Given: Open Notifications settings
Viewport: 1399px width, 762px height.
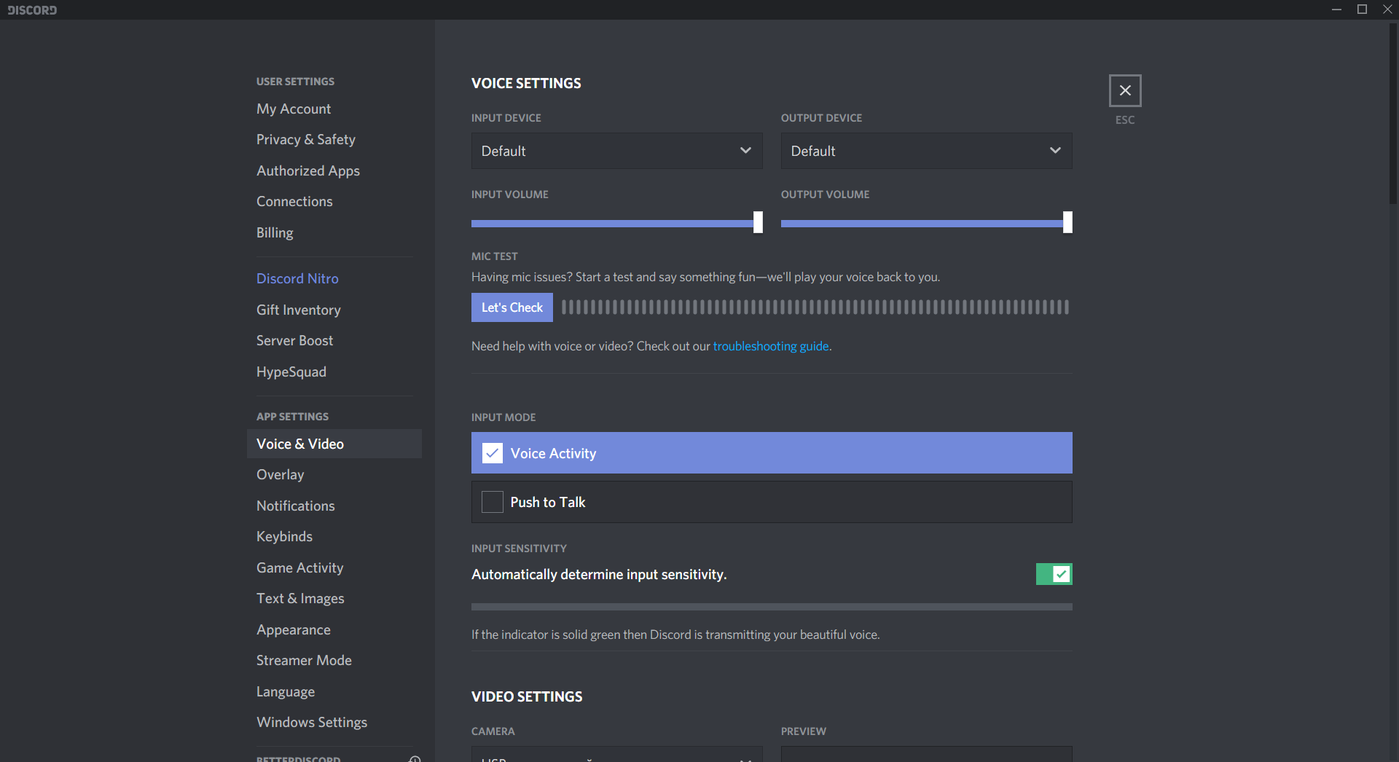Looking at the screenshot, I should [296, 506].
